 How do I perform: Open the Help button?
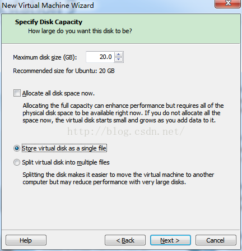pyautogui.click(x=26, y=240)
